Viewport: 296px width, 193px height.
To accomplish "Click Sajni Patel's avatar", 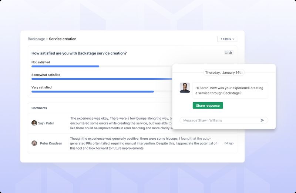I will point(34,123).
